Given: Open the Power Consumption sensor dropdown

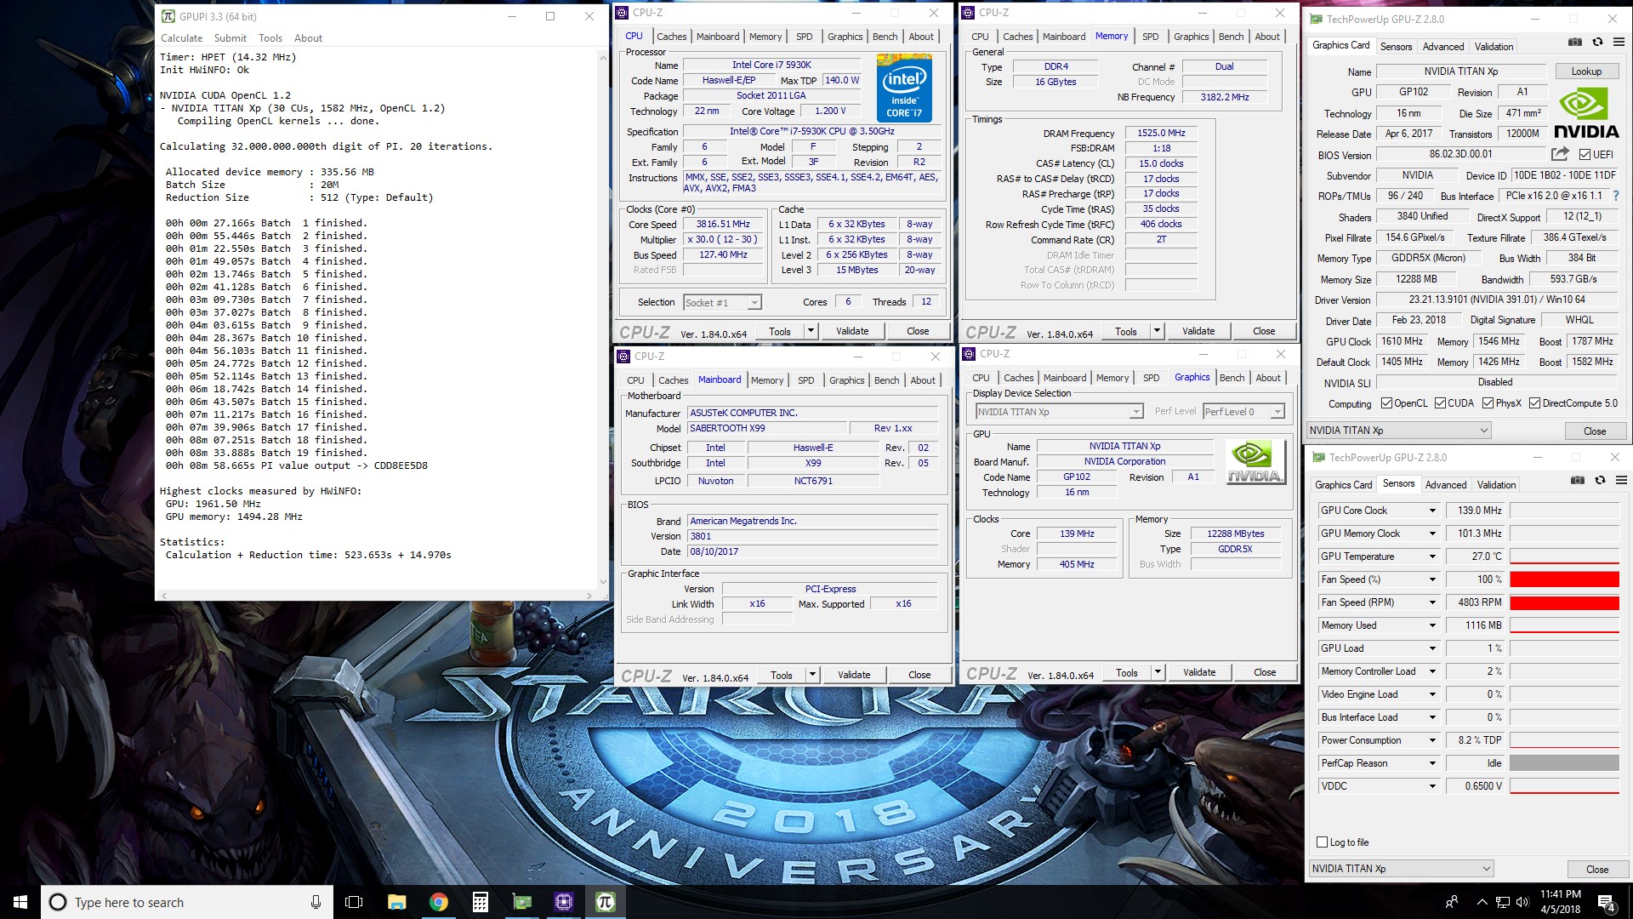Looking at the screenshot, I should point(1432,740).
